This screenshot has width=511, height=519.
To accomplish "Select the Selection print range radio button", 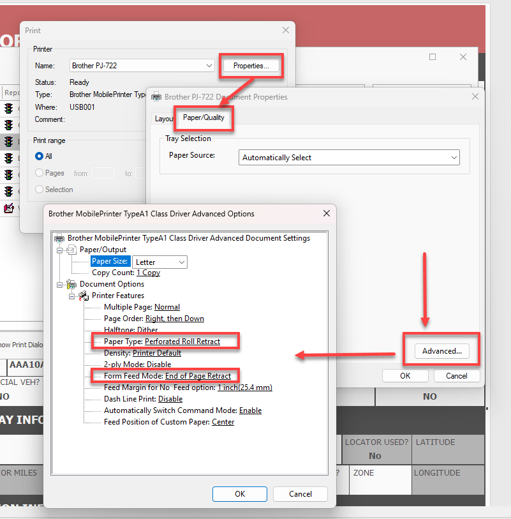I will [40, 190].
